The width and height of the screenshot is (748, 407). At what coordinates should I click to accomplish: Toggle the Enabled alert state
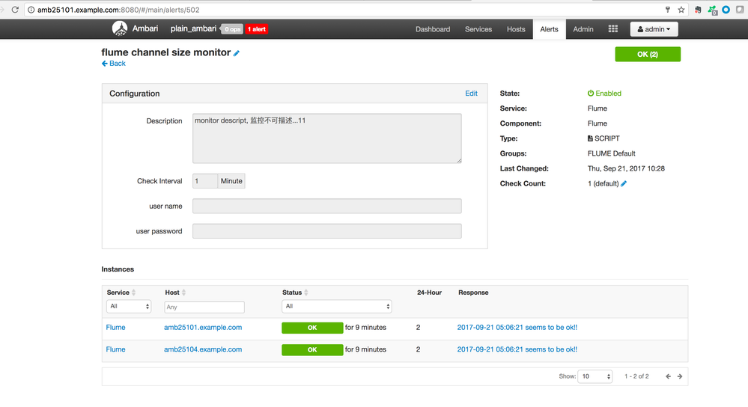604,94
